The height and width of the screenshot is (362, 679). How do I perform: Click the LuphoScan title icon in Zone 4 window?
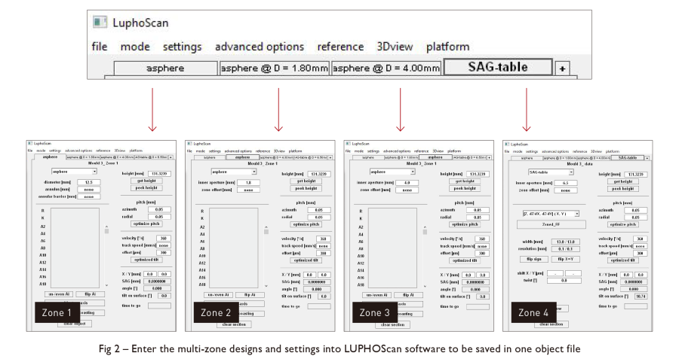508,144
